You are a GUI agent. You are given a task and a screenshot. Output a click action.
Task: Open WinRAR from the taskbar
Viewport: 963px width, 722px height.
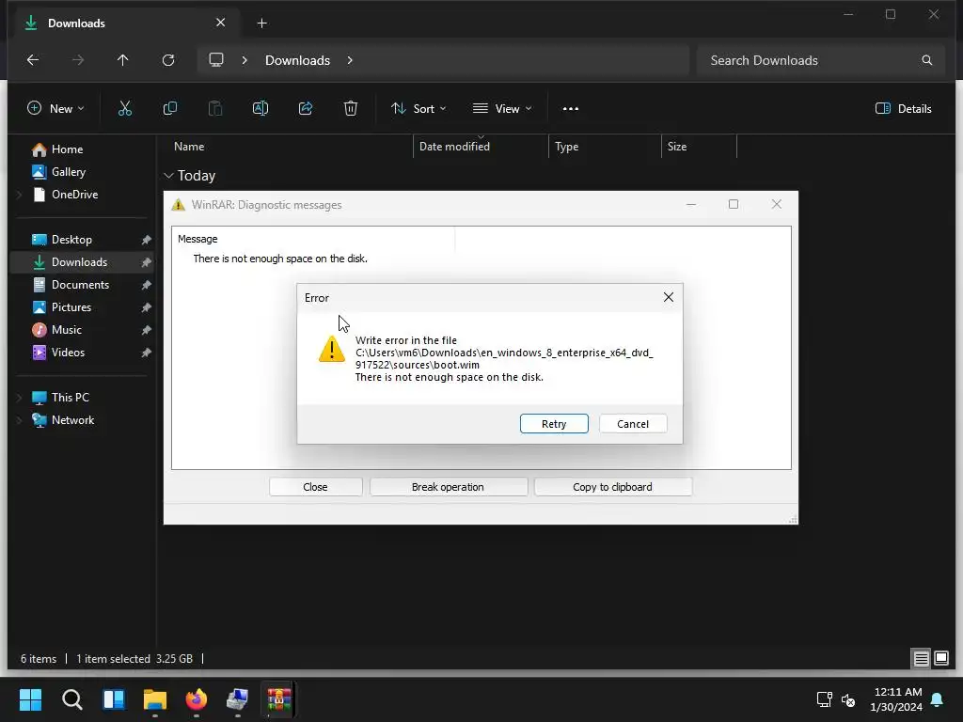pyautogui.click(x=278, y=699)
